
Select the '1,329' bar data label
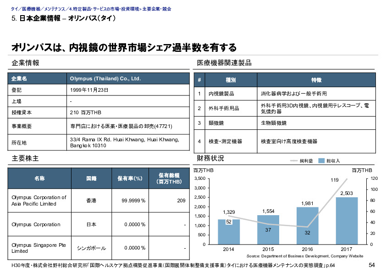pyautogui.click(x=229, y=212)
